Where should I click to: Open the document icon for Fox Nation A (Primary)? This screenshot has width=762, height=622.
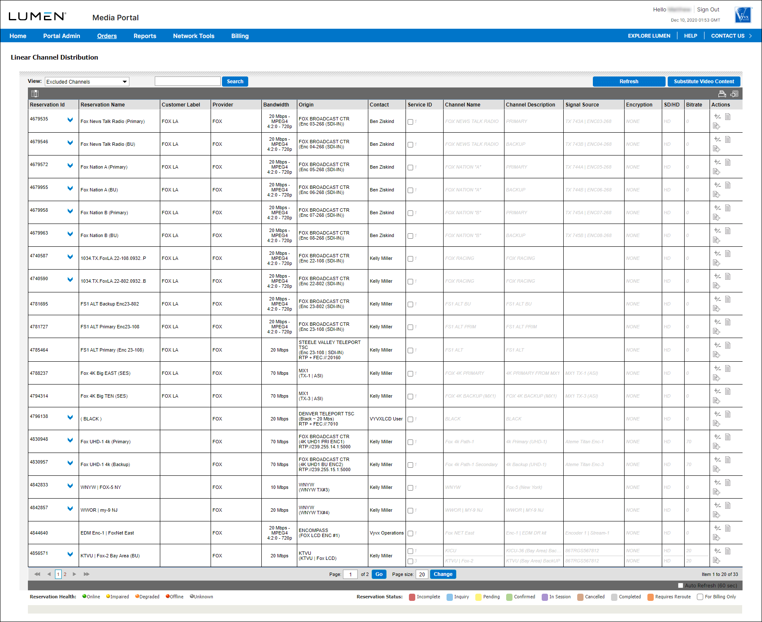click(x=728, y=162)
